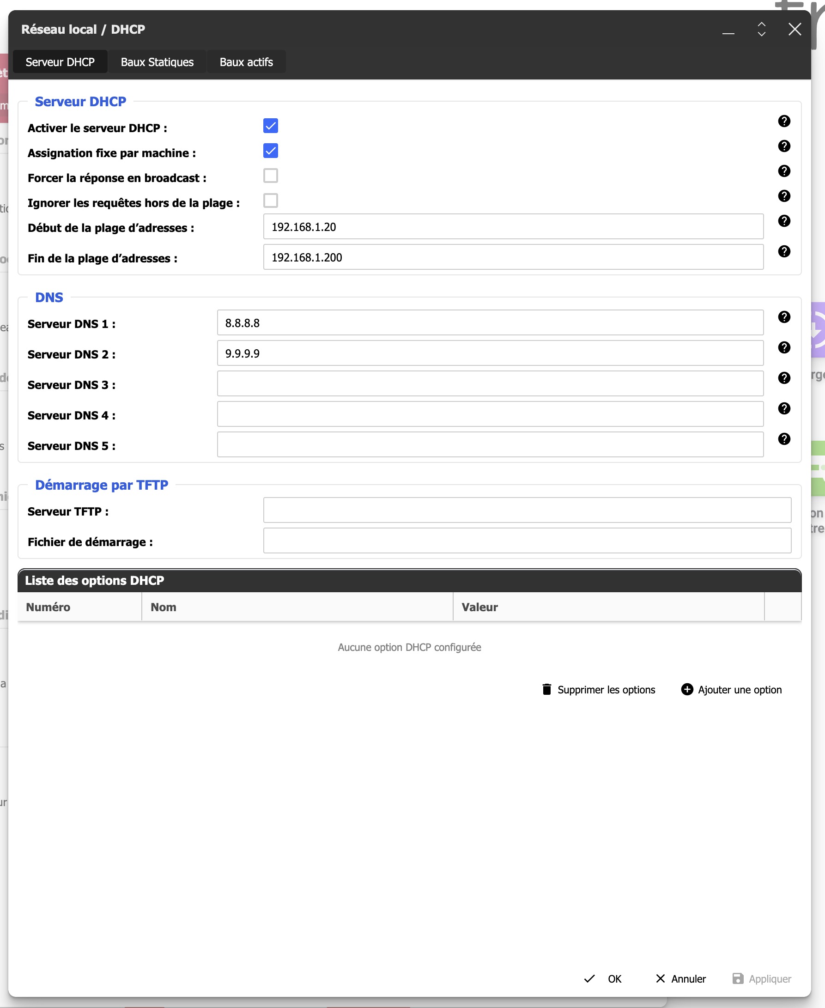
Task: Toggle Activer le serveur DHCP checkbox
Action: pos(270,126)
